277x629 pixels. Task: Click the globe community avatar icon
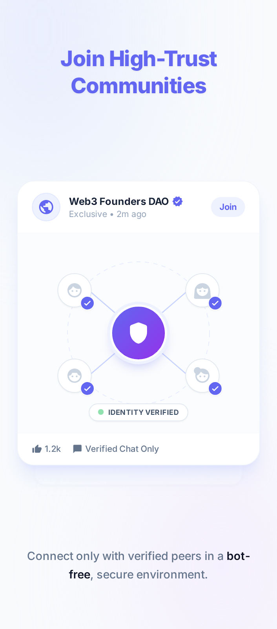[x=46, y=207]
